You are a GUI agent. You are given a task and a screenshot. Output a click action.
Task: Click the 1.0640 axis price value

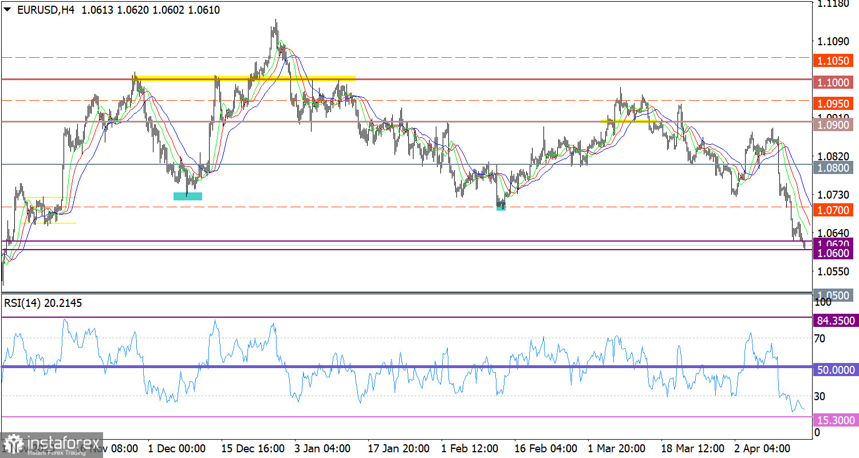pyautogui.click(x=833, y=232)
